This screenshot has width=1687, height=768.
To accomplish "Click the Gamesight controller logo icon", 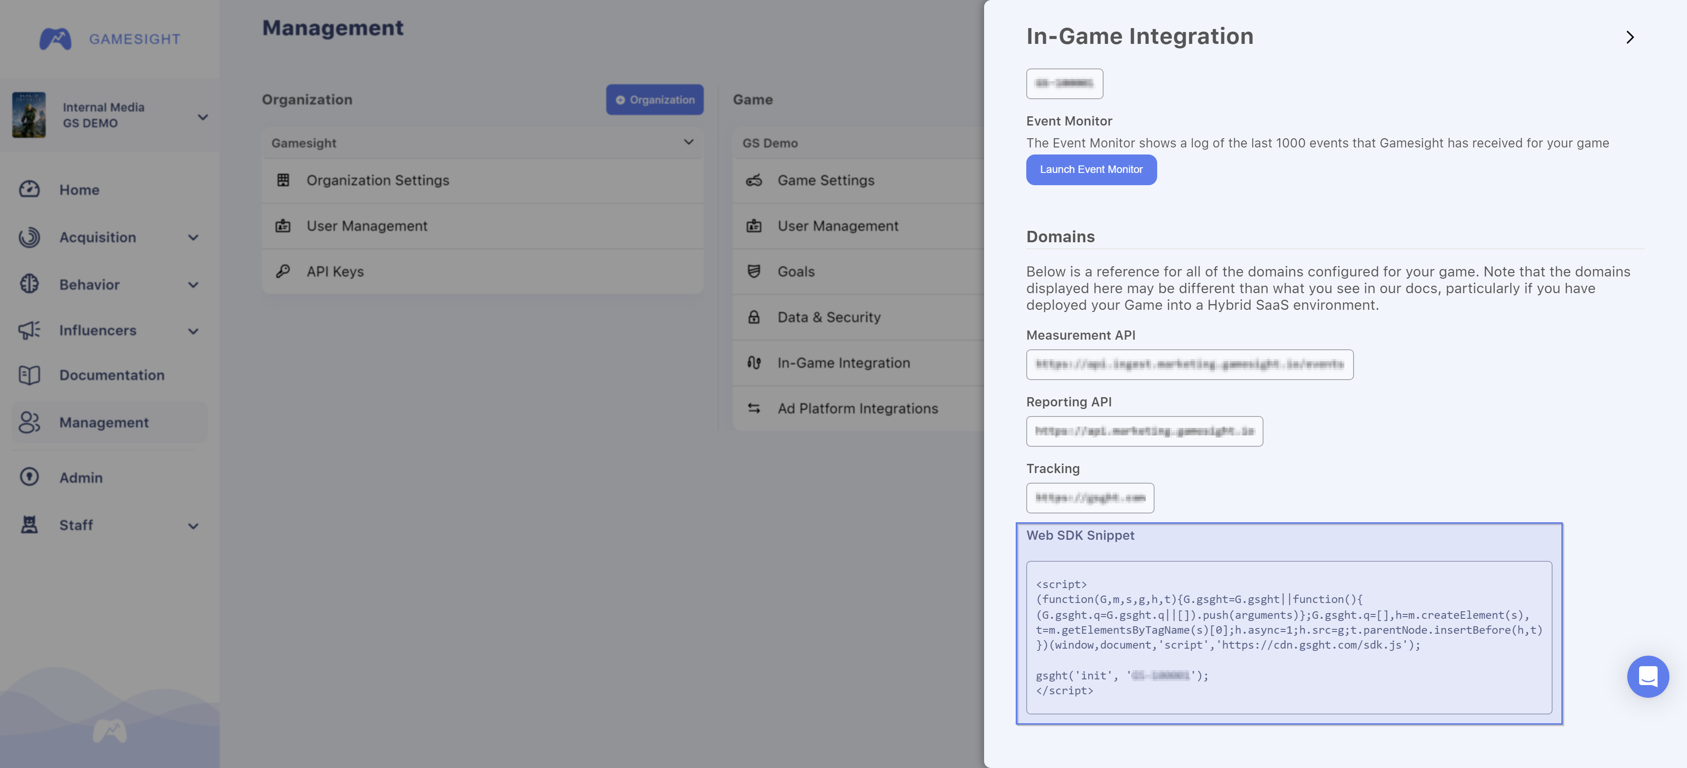I will click(x=55, y=39).
